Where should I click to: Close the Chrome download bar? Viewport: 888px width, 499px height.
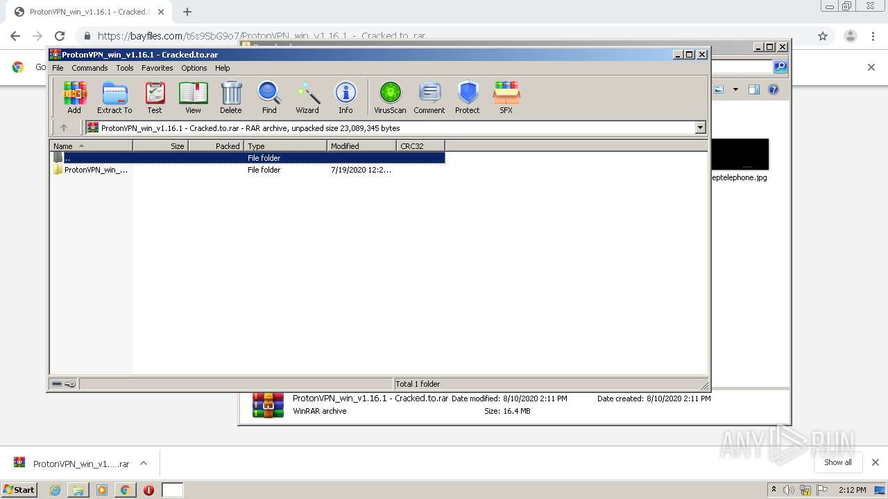click(875, 462)
